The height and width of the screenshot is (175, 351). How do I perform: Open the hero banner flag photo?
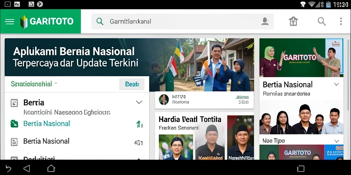[202, 65]
